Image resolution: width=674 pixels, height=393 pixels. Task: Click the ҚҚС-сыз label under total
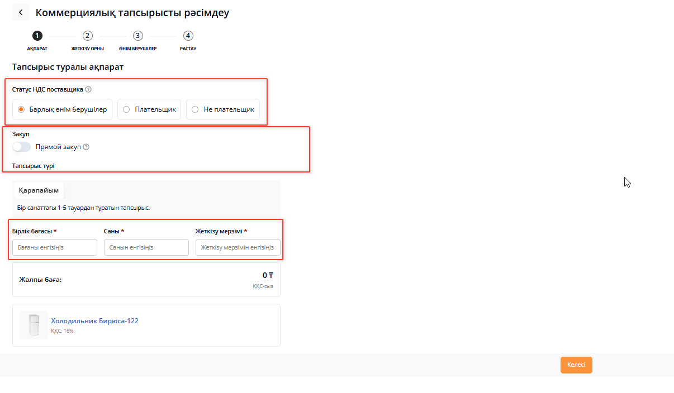coord(263,286)
